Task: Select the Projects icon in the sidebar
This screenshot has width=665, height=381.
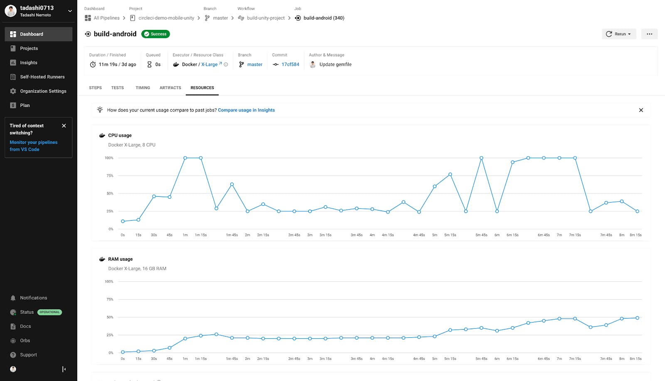Action: point(28,48)
